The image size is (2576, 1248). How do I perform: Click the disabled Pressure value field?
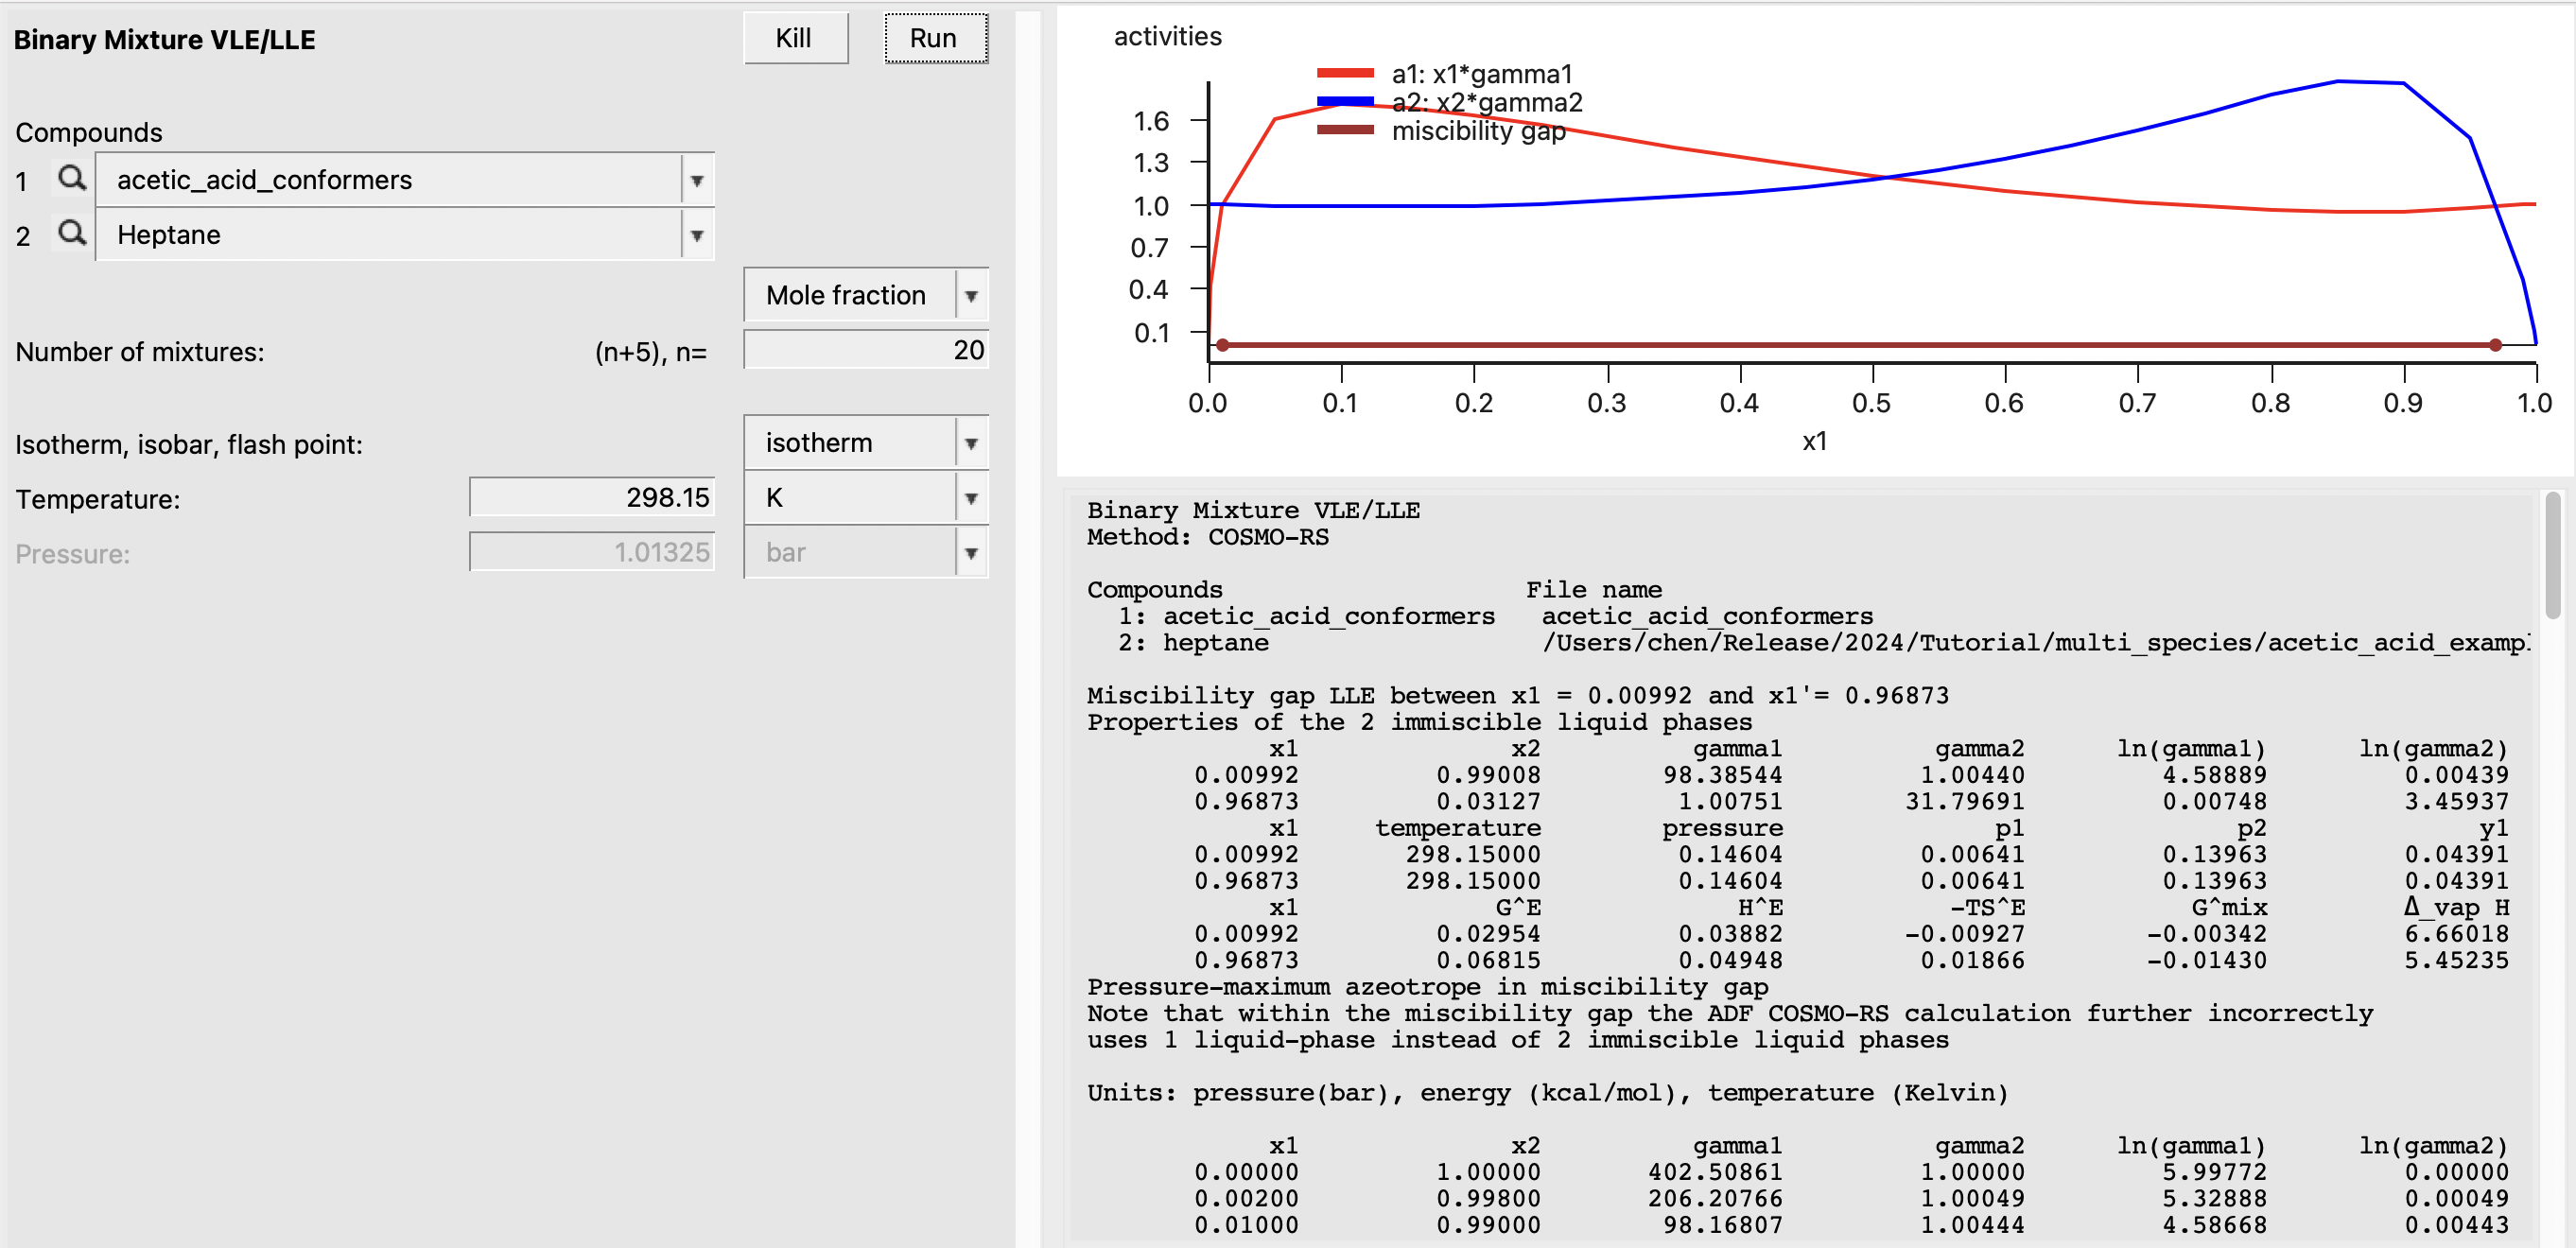pyautogui.click(x=592, y=552)
